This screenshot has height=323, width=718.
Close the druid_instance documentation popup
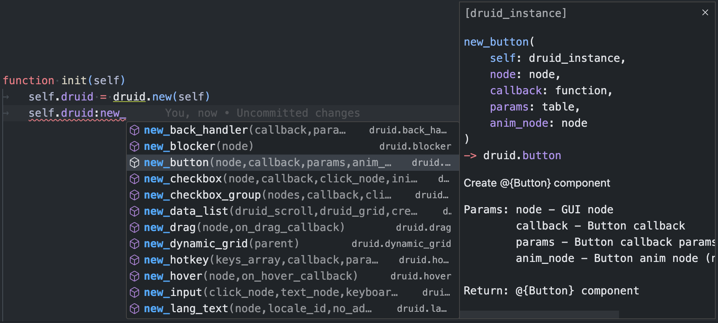[x=705, y=13]
